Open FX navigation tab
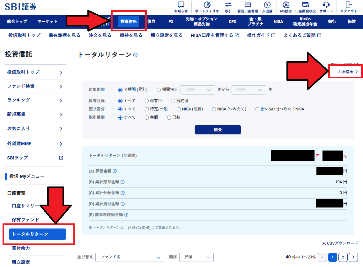Viewport: 363px width, 267px height. coord(171,21)
